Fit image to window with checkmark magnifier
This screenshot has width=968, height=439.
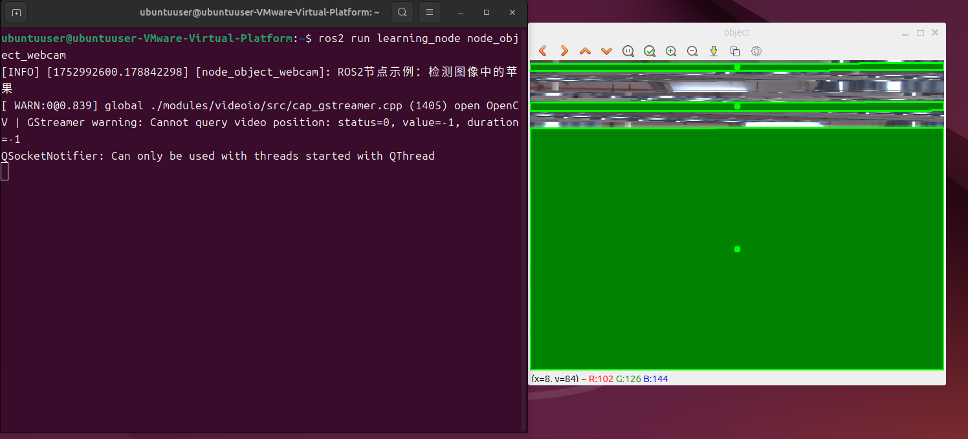click(x=650, y=51)
